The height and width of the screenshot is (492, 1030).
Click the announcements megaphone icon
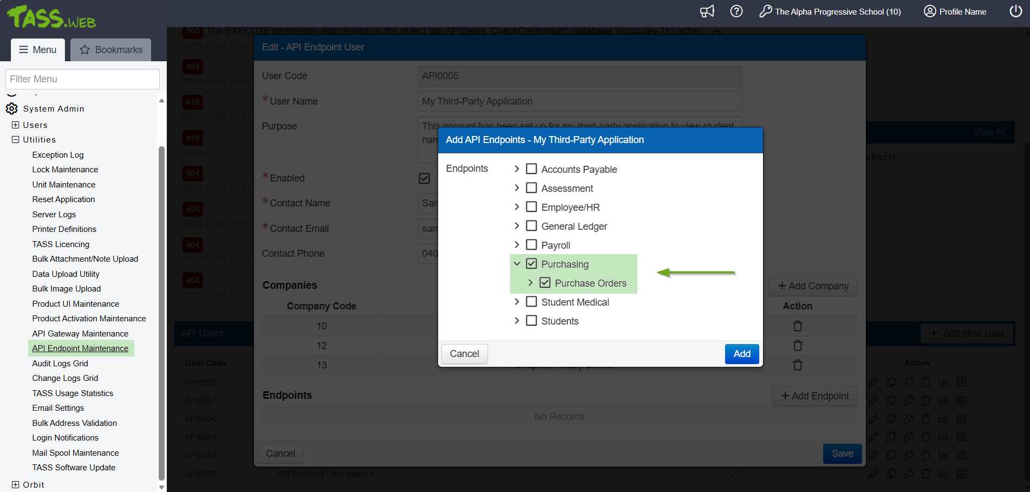[707, 11]
